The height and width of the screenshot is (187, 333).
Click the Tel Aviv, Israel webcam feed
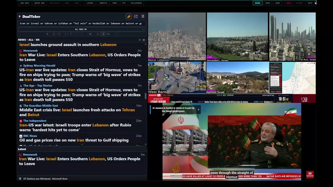coord(292,37)
